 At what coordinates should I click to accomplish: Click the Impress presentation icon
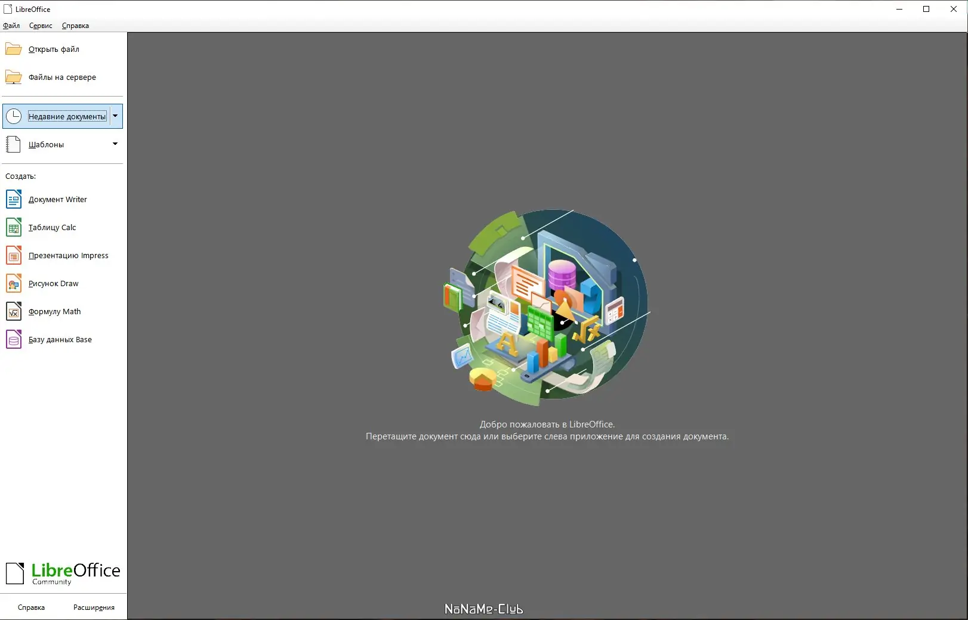click(14, 255)
